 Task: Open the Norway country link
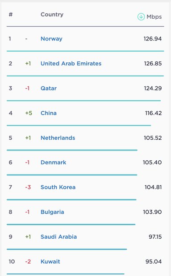point(51,39)
